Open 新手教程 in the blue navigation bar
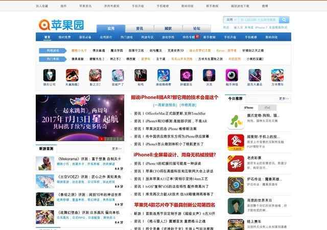This screenshot has height=230, width=327. coord(210,37)
